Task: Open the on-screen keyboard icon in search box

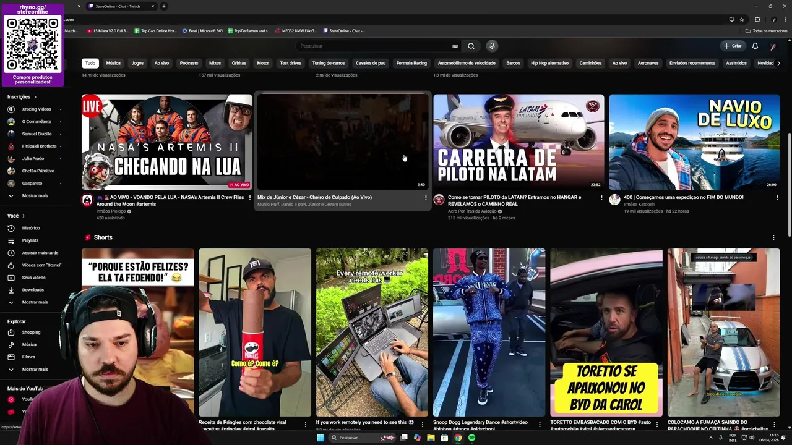Action: [x=455, y=46]
